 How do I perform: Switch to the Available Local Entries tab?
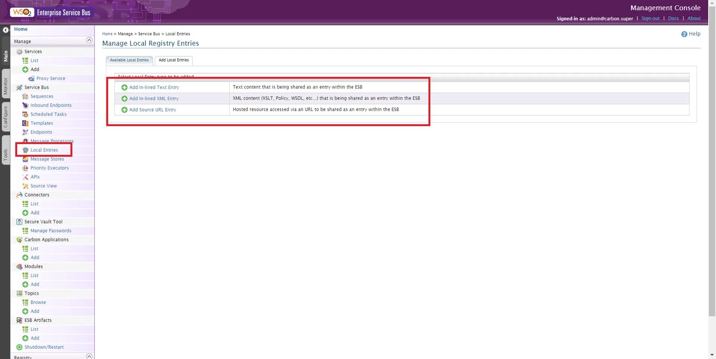[129, 60]
